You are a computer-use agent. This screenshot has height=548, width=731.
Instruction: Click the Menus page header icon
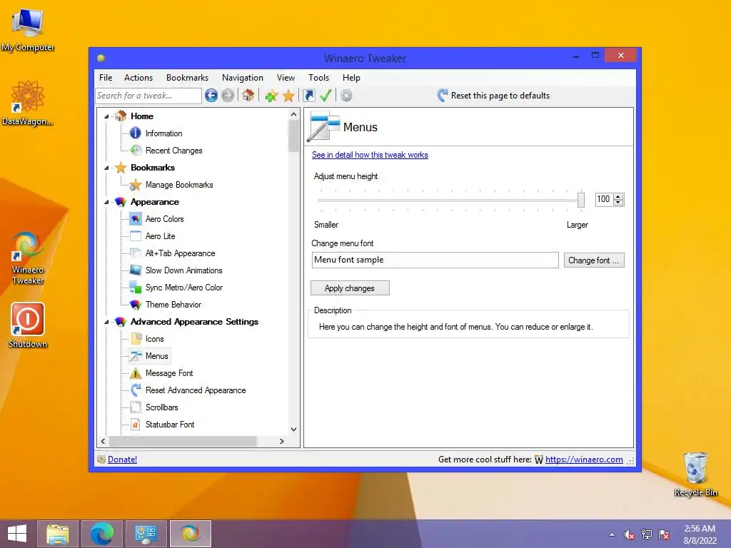click(323, 126)
